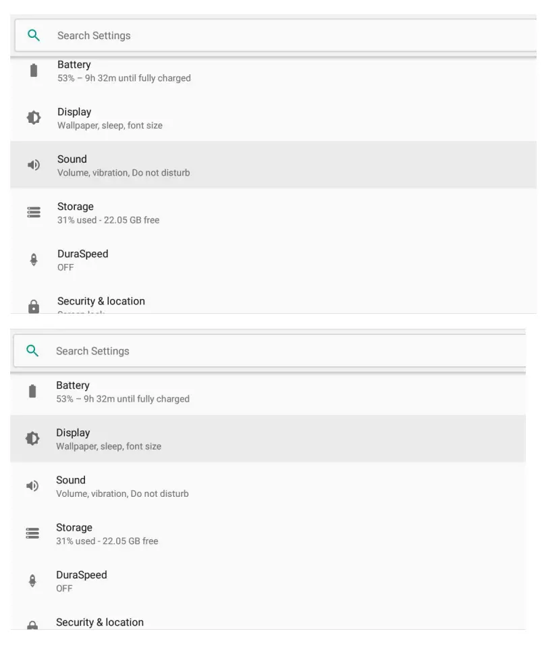Image resolution: width=544 pixels, height=648 pixels.
Task: Open Sound settings entry
Action: pos(202,165)
